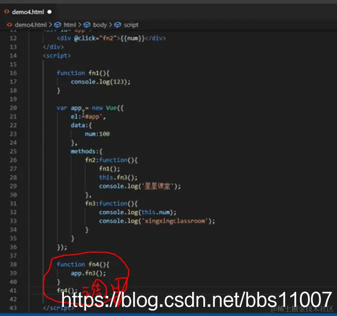Click line number 20 in gutter

13,108
